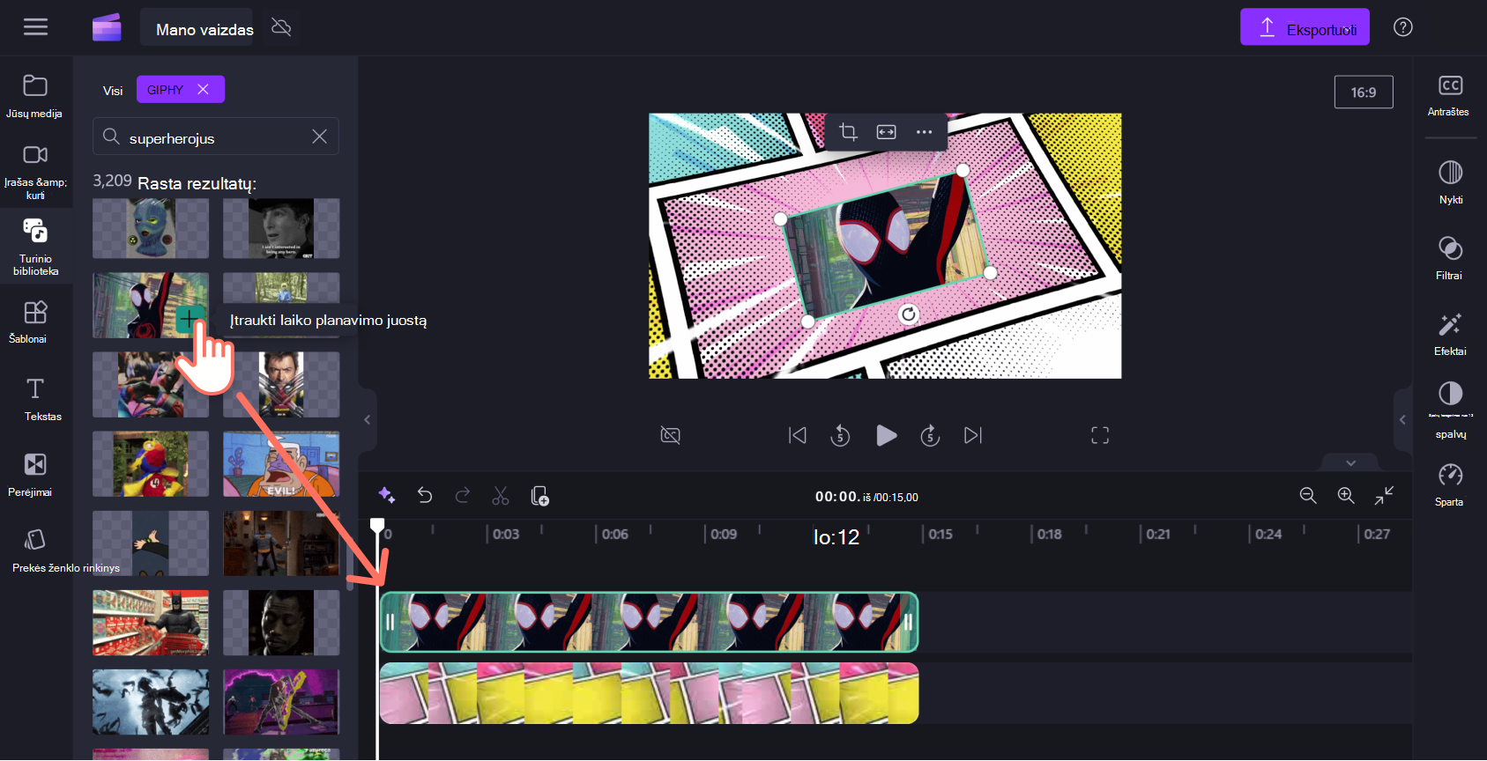Open Jūsų medija panel

(x=35, y=96)
